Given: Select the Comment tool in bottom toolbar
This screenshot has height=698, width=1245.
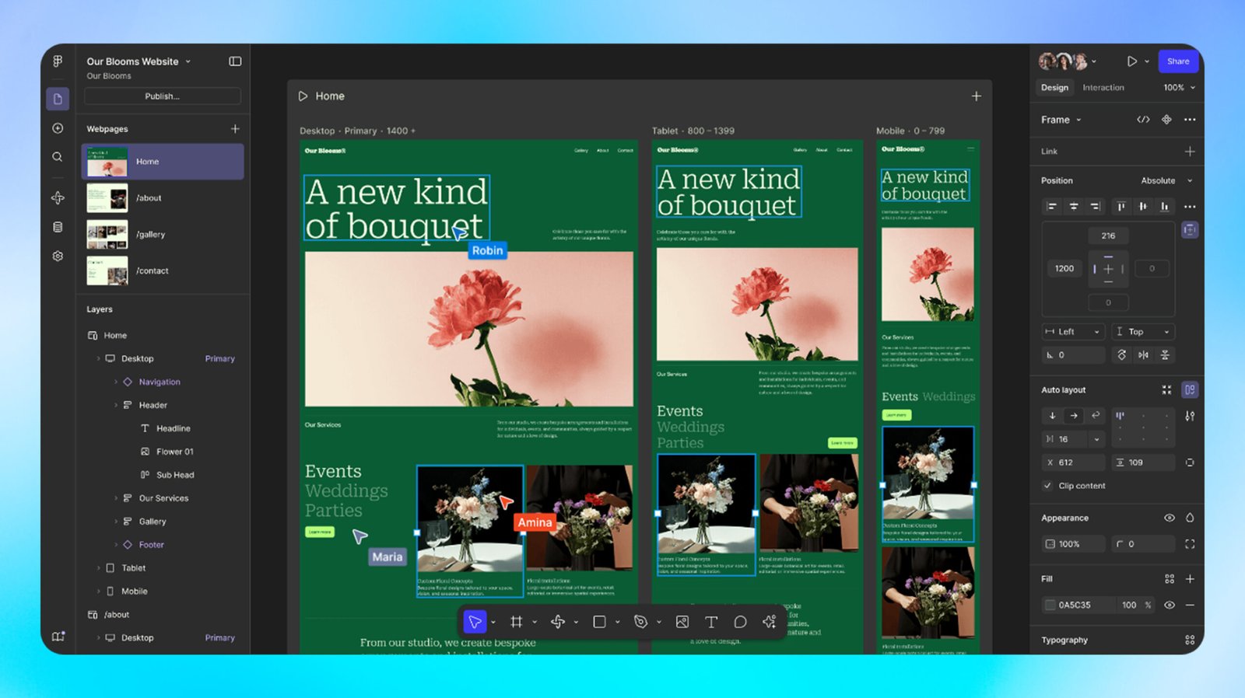Looking at the screenshot, I should pyautogui.click(x=740, y=622).
